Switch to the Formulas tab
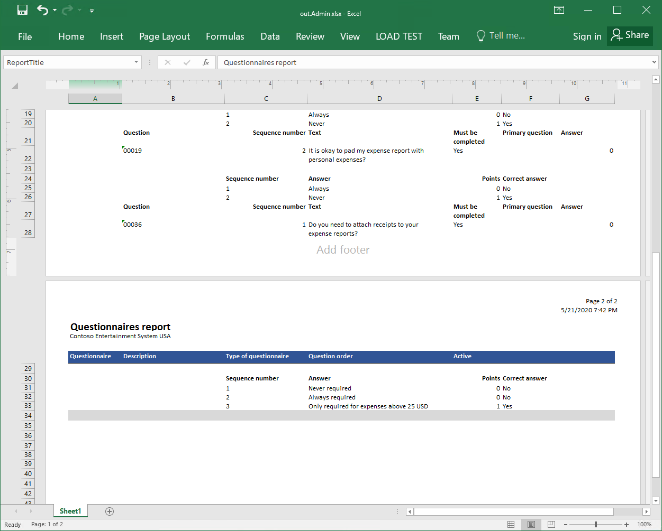 (225, 36)
